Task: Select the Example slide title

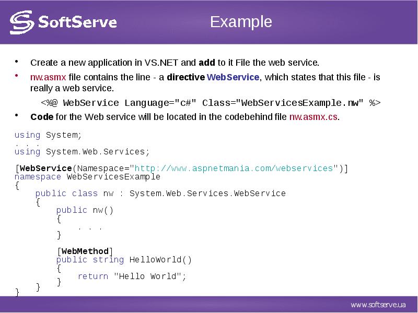Action: 241,22
